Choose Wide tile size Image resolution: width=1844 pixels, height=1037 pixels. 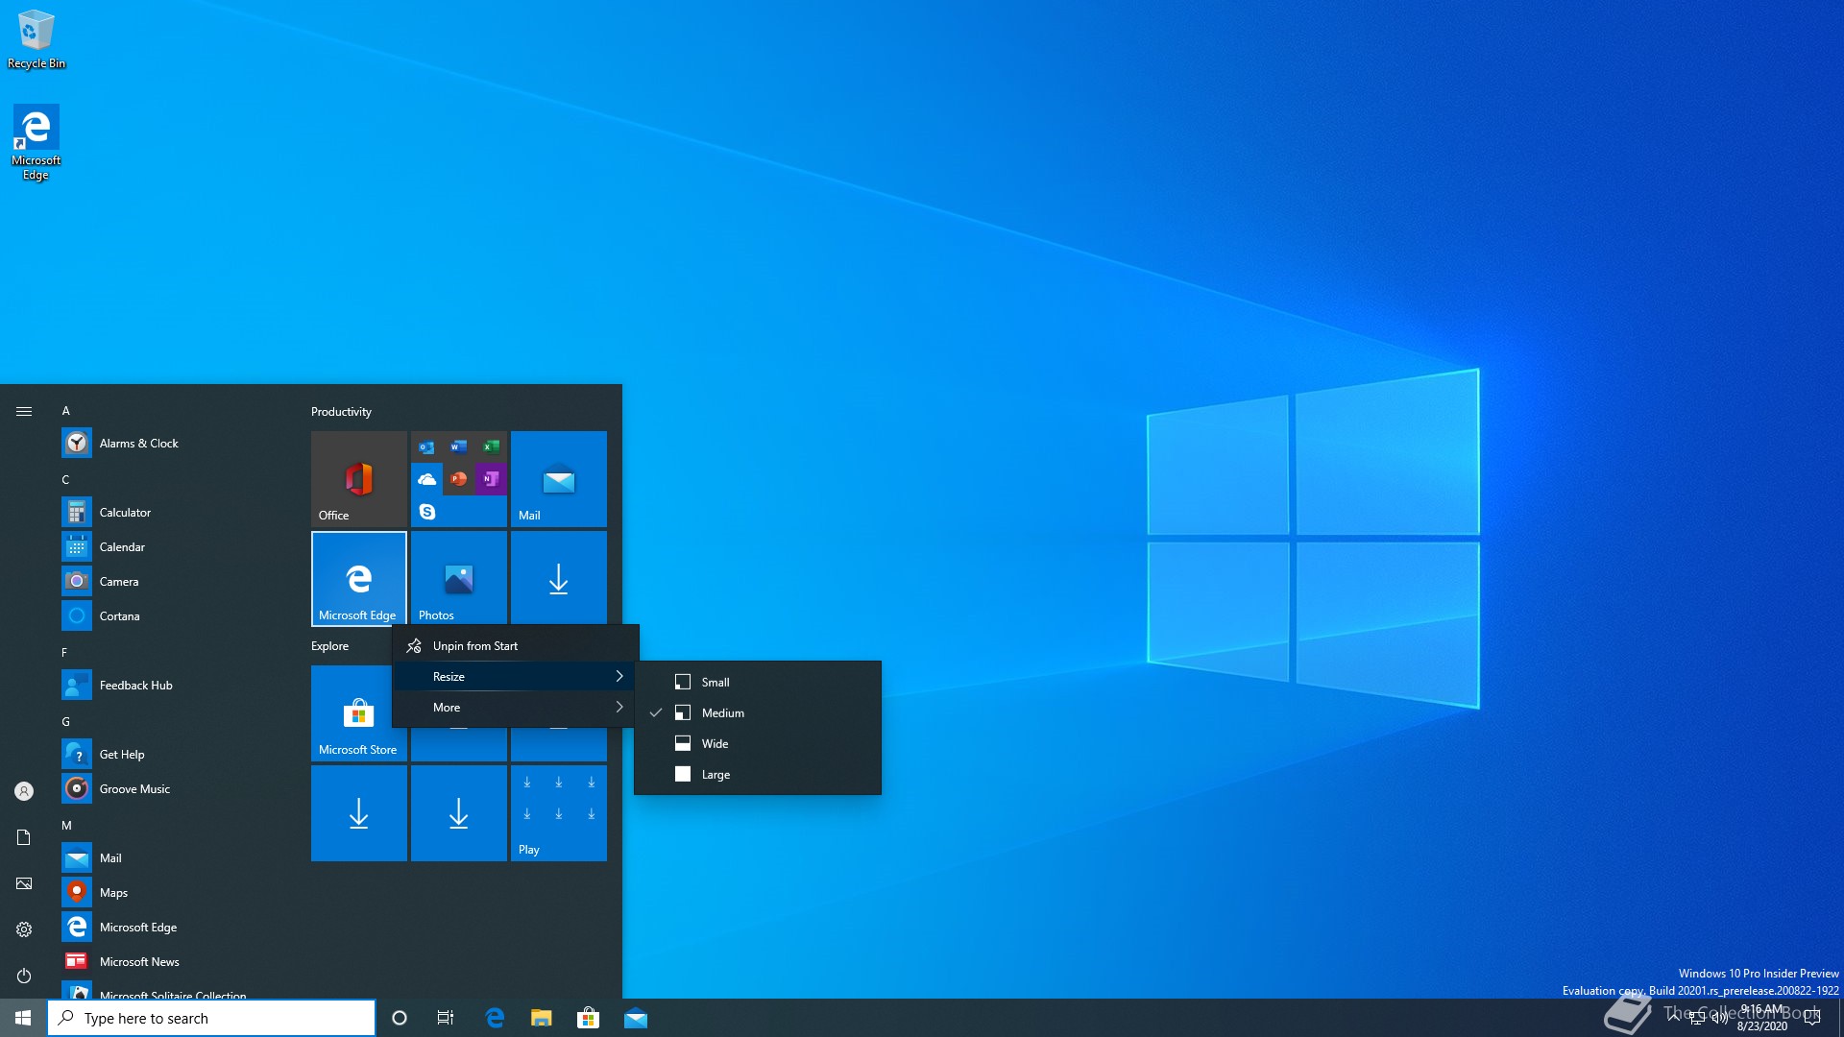click(x=758, y=743)
